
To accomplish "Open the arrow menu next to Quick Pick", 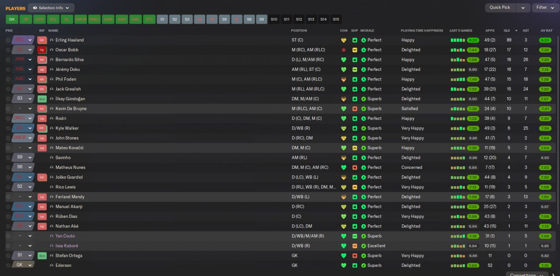I will tap(523, 8).
